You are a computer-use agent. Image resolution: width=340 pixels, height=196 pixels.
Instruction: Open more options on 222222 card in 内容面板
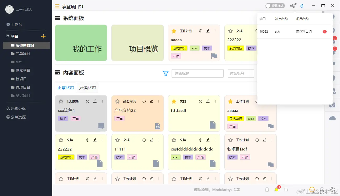click(x=102, y=140)
